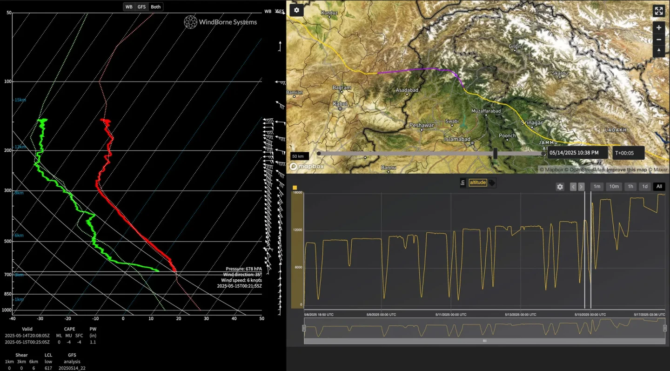Open the Maxar attribution link
The width and height of the screenshot is (670, 371).
pos(658,170)
